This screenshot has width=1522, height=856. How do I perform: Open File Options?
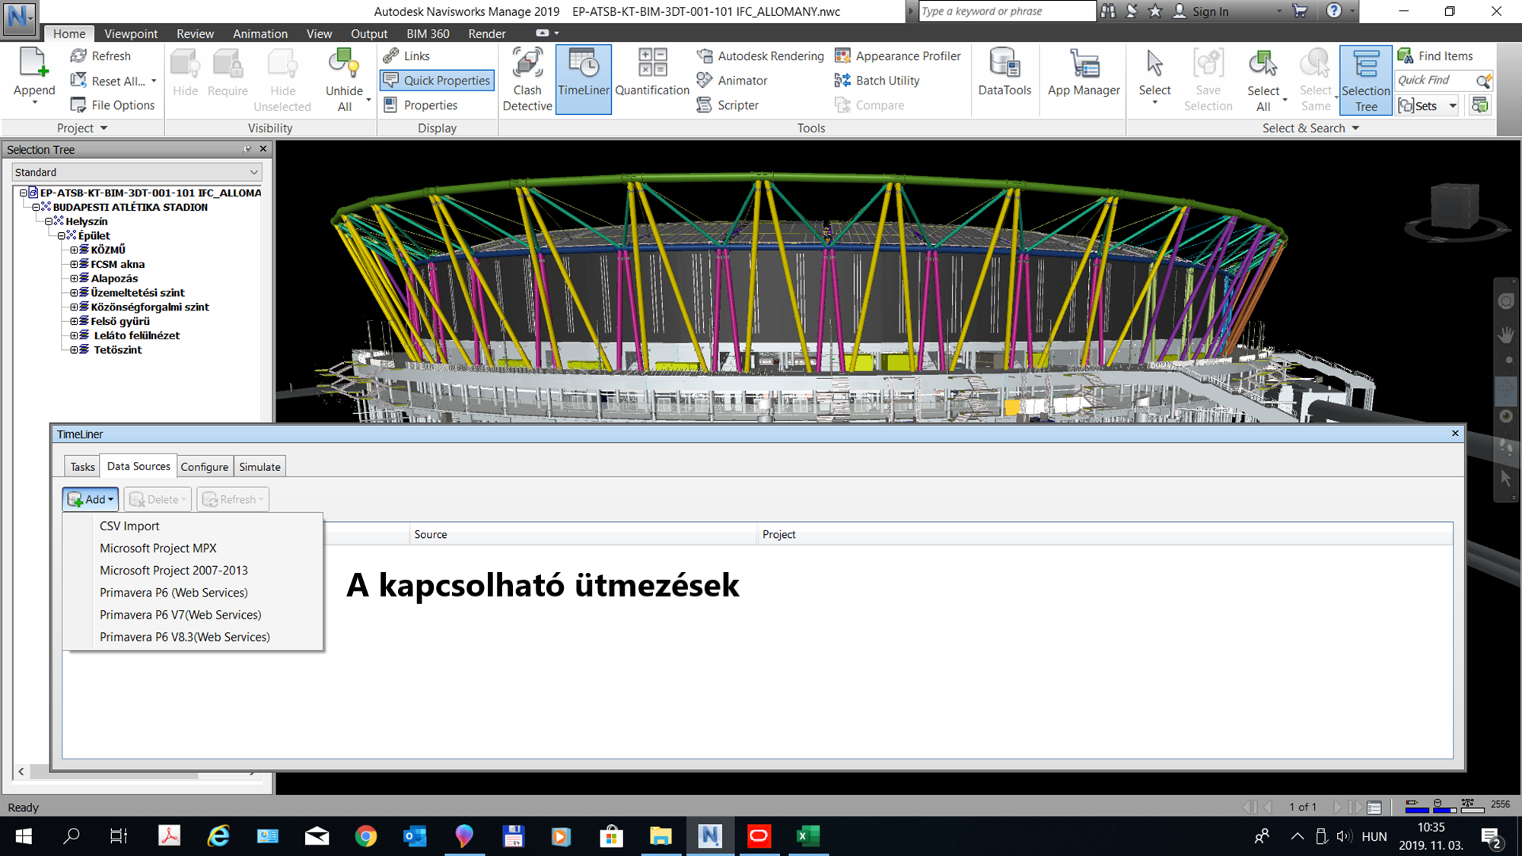[x=113, y=105]
